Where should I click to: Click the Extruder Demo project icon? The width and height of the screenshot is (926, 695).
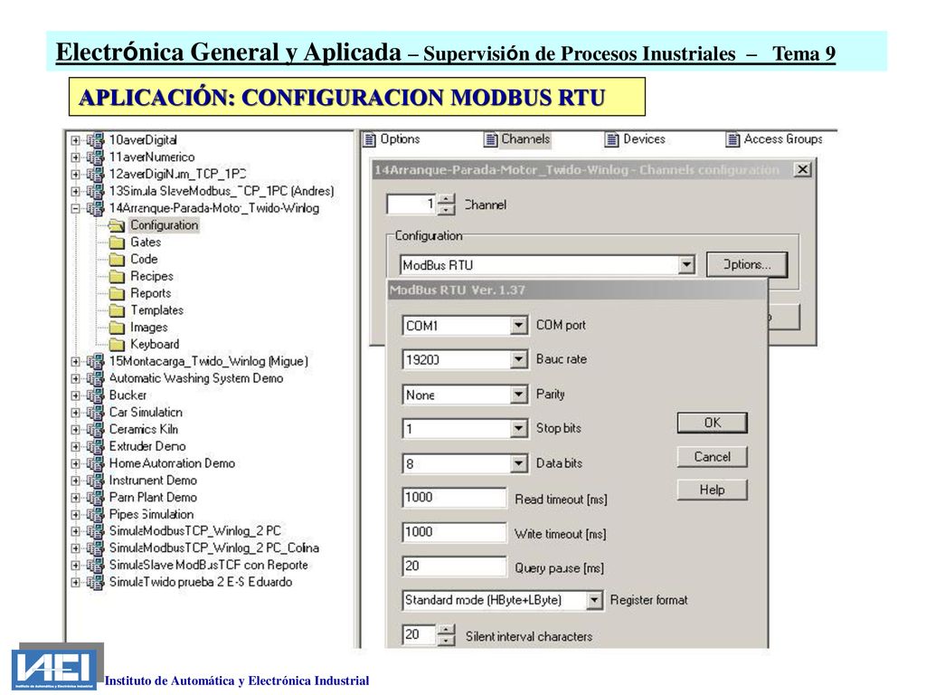pyautogui.click(x=95, y=447)
